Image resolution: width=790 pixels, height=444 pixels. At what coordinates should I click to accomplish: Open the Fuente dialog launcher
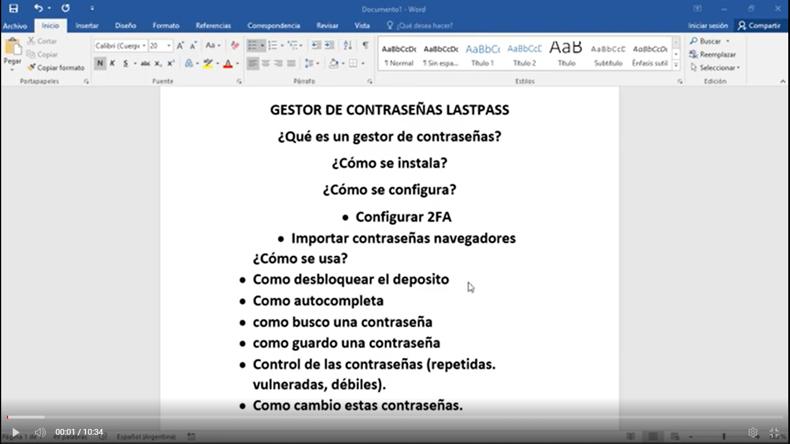pos(239,82)
